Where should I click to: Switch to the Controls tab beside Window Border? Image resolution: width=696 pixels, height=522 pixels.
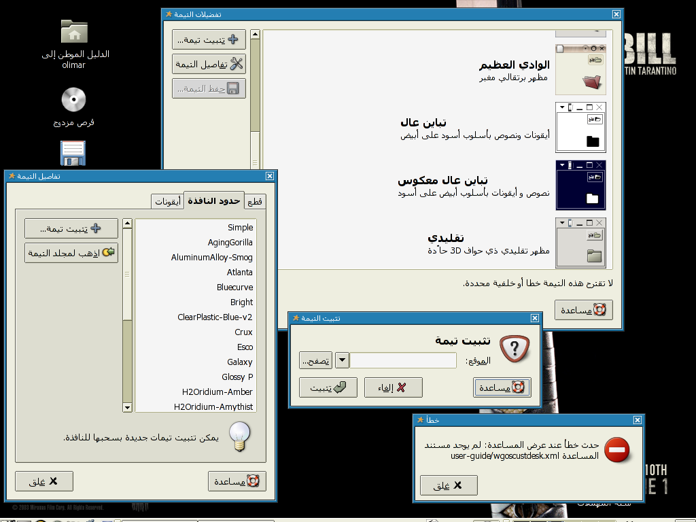pyautogui.click(x=255, y=201)
